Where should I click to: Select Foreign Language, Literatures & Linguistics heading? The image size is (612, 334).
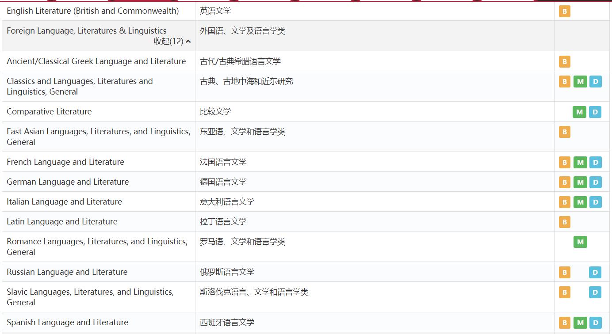pyautogui.click(x=87, y=30)
